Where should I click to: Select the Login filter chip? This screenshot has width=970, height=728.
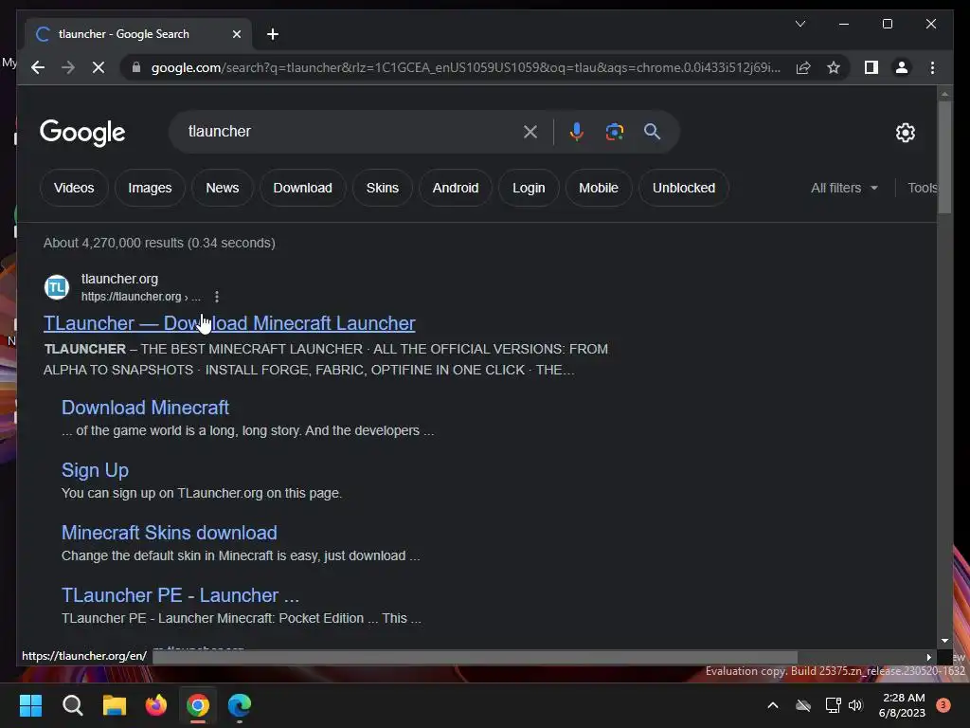coord(529,188)
